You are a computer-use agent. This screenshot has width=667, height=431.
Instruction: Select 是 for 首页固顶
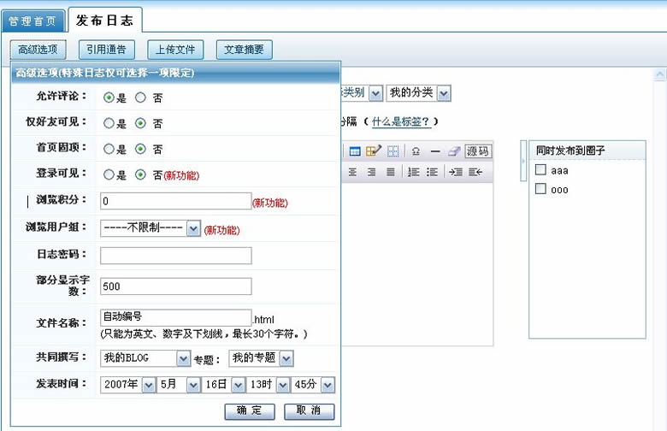tap(109, 149)
